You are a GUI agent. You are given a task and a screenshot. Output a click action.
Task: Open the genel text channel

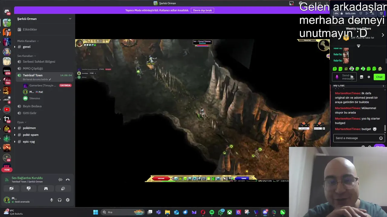(44, 47)
